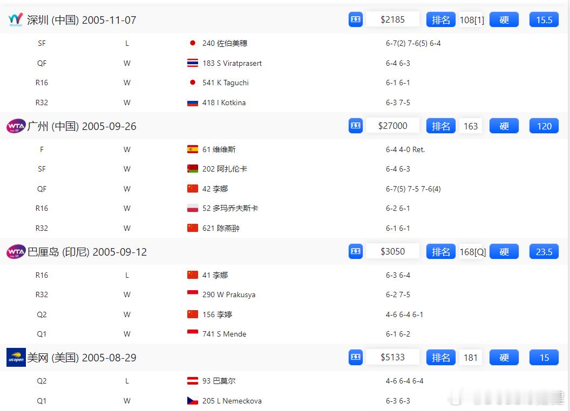
Task: Click Thailand flag next to S Viratprasert
Action: (x=193, y=63)
